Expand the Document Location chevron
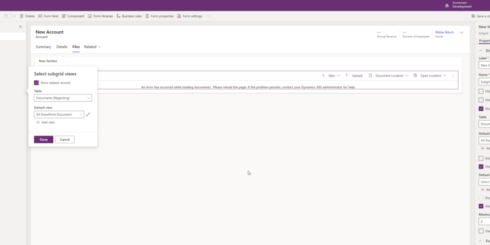Image resolution: width=490 pixels, height=245 pixels. [x=407, y=75]
